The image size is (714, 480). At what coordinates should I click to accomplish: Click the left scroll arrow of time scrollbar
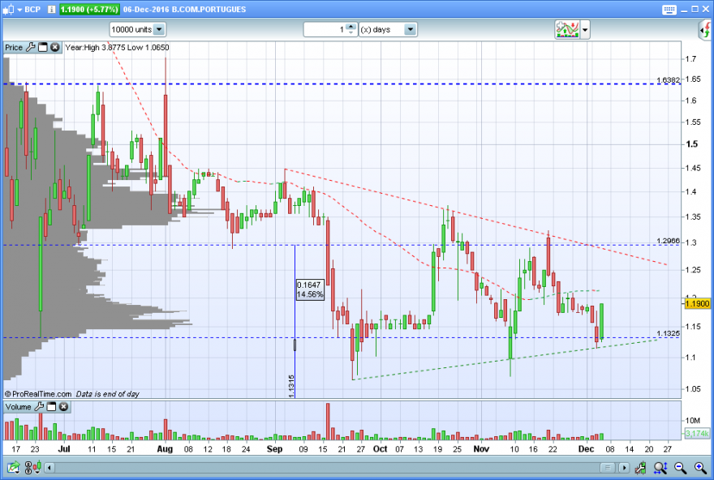pos(49,468)
